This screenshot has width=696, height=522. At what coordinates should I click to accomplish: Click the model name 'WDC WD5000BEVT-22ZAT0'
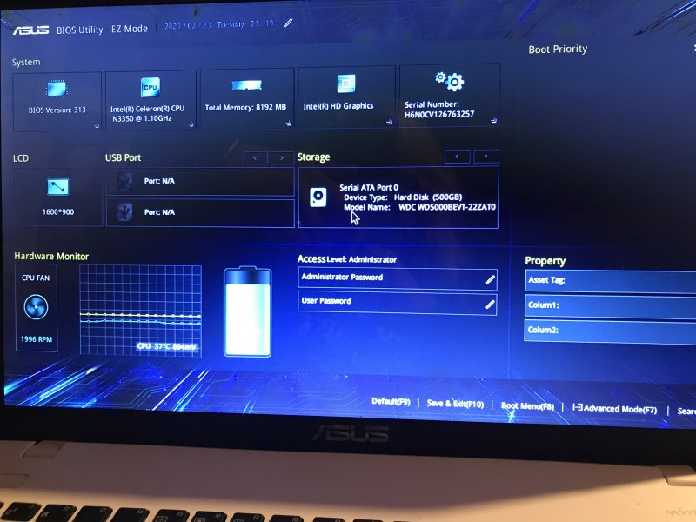(x=447, y=207)
